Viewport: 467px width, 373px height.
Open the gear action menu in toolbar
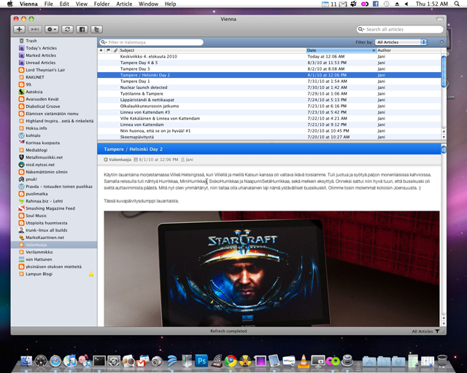tap(52, 29)
